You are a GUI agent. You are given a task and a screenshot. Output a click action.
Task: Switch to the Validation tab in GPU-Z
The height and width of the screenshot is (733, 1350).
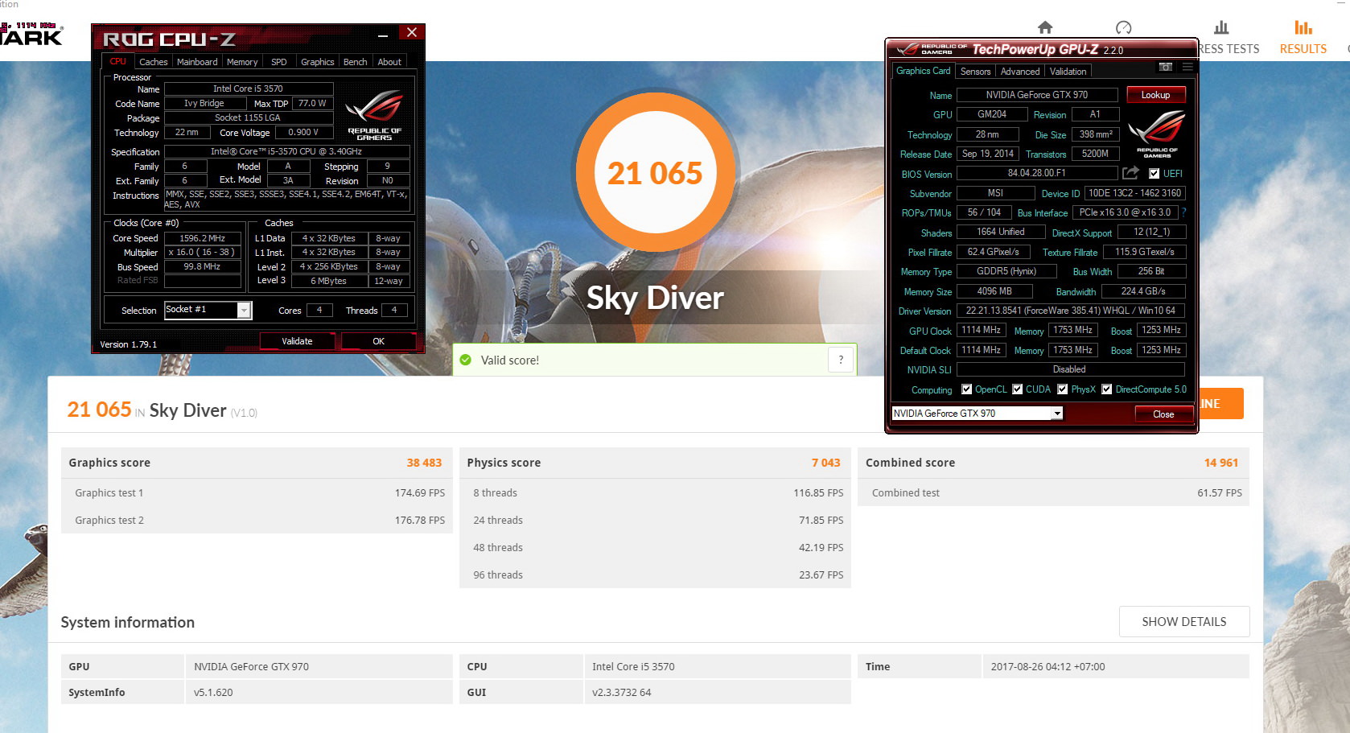(x=1068, y=72)
